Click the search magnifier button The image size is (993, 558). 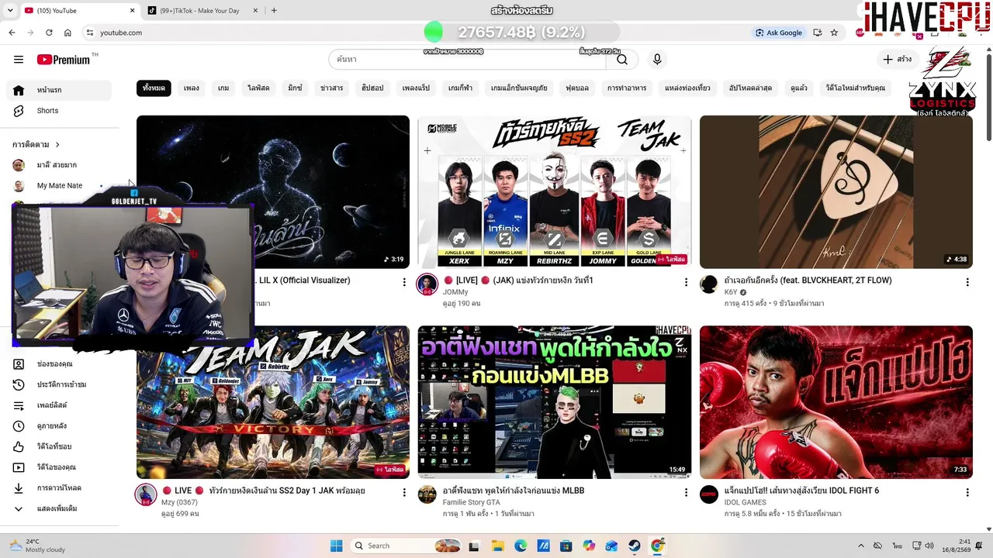[622, 60]
